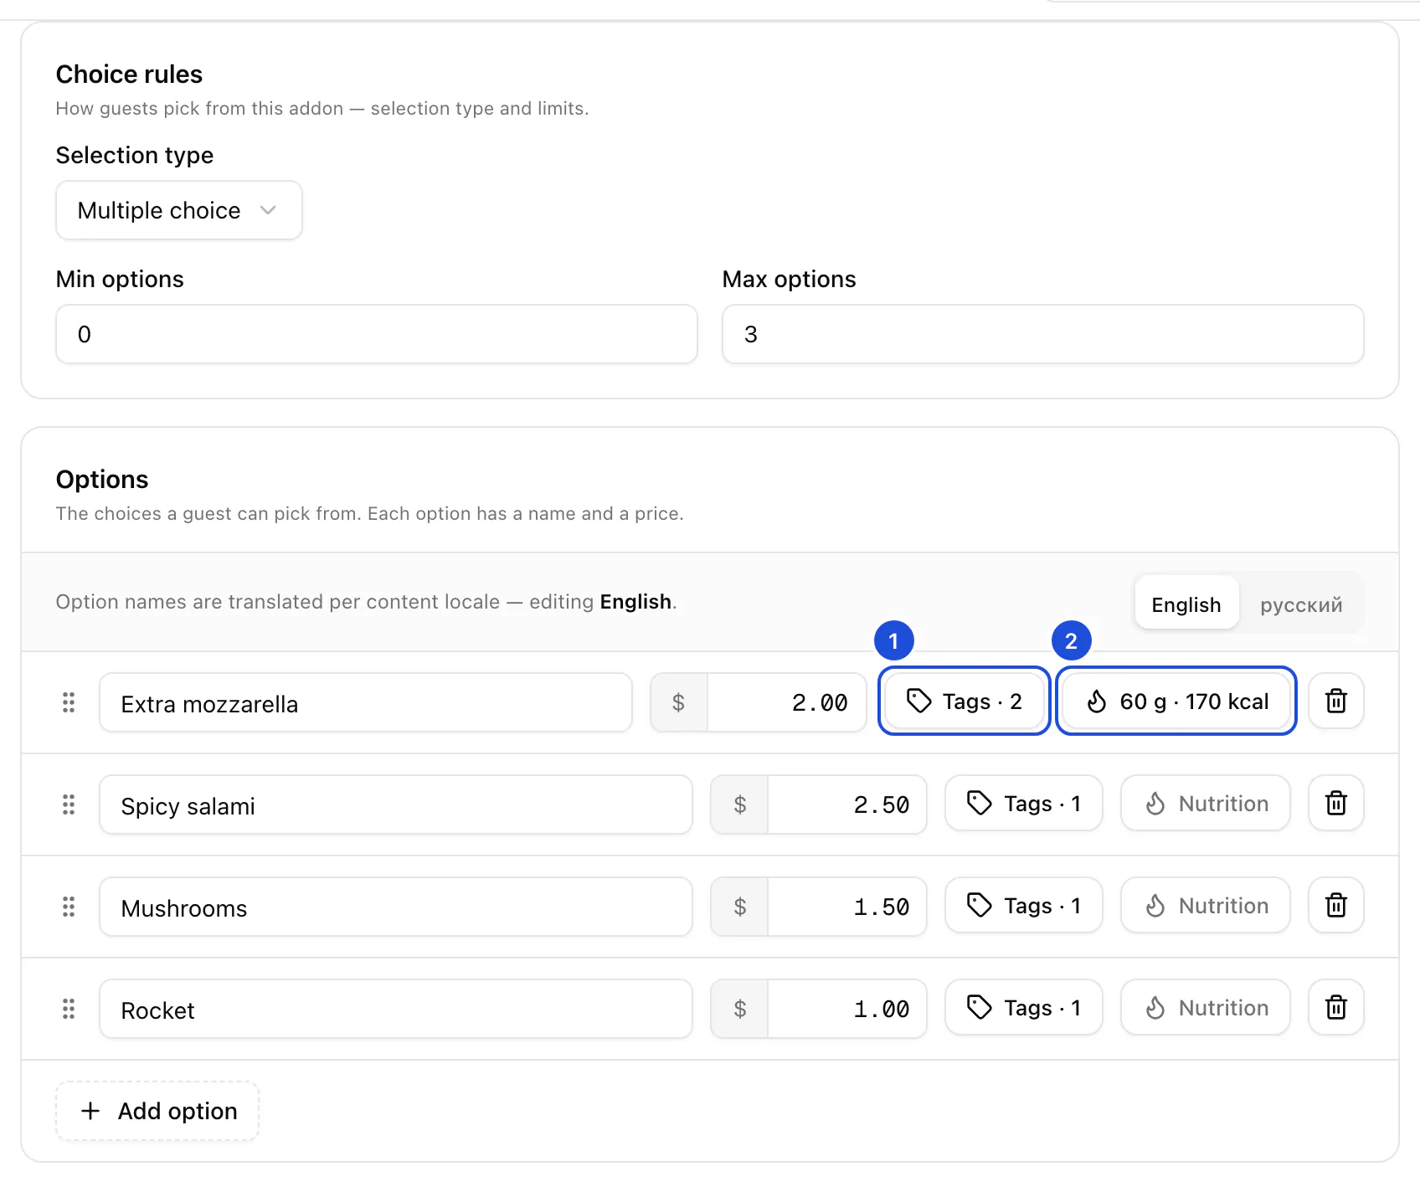Grab drag handle for Spicy salami
1420x1182 pixels.
[x=69, y=804]
